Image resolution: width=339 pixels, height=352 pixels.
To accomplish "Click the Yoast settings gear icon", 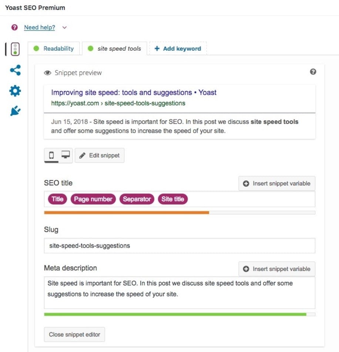I will [x=14, y=91].
